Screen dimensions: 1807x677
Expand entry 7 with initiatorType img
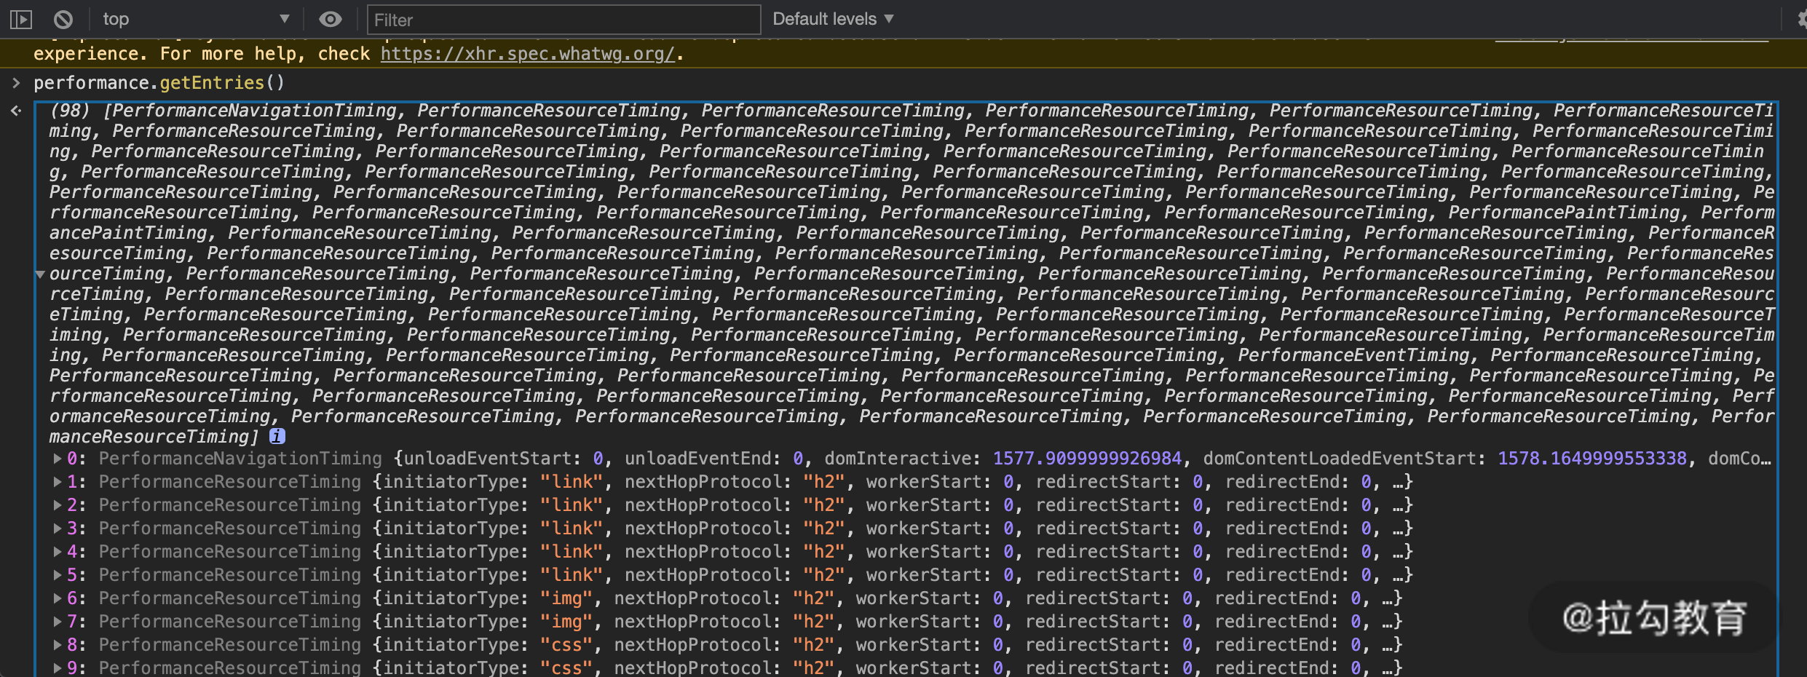(x=58, y=622)
